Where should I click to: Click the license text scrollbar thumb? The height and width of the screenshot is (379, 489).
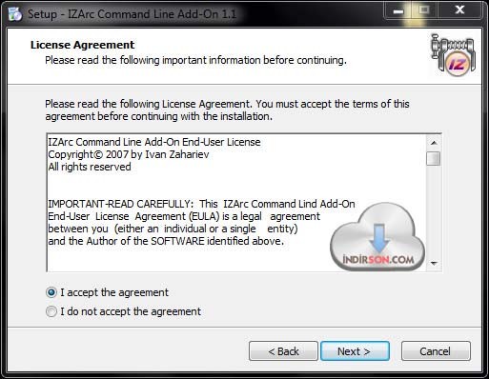434,158
